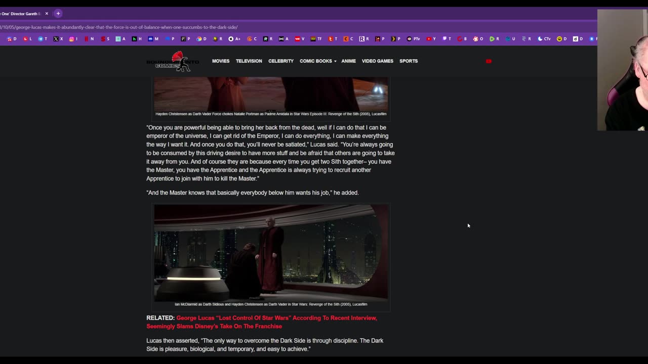Image resolution: width=648 pixels, height=364 pixels.
Task: Click the Darth Sidious and Vader image
Action: [x=271, y=253]
